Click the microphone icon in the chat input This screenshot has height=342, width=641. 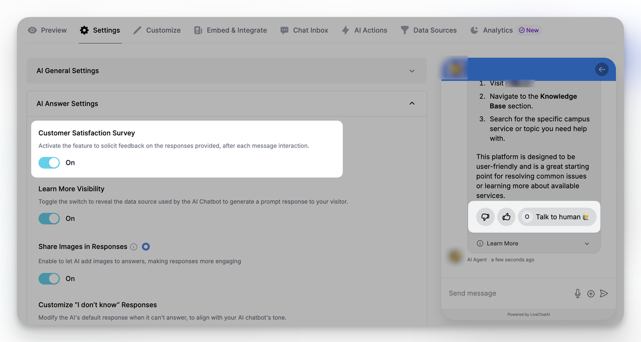point(577,293)
